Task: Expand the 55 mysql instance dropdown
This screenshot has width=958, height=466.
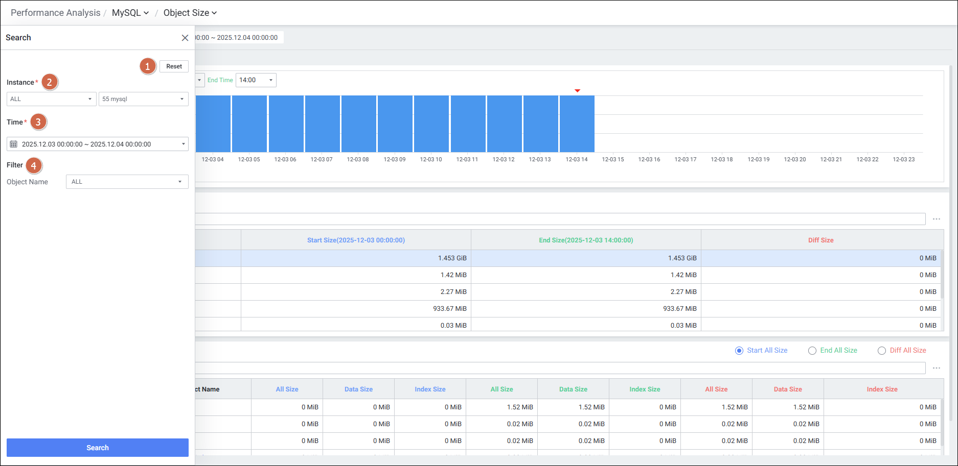Action: click(x=143, y=99)
